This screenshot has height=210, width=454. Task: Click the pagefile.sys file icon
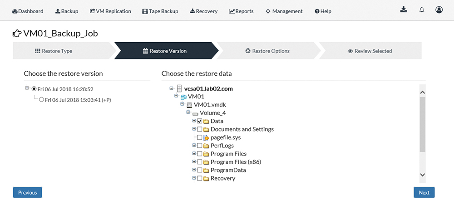click(x=206, y=138)
